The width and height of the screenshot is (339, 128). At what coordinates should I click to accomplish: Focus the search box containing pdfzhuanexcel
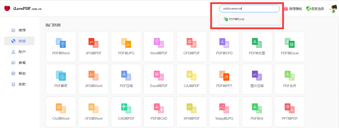tap(249, 9)
